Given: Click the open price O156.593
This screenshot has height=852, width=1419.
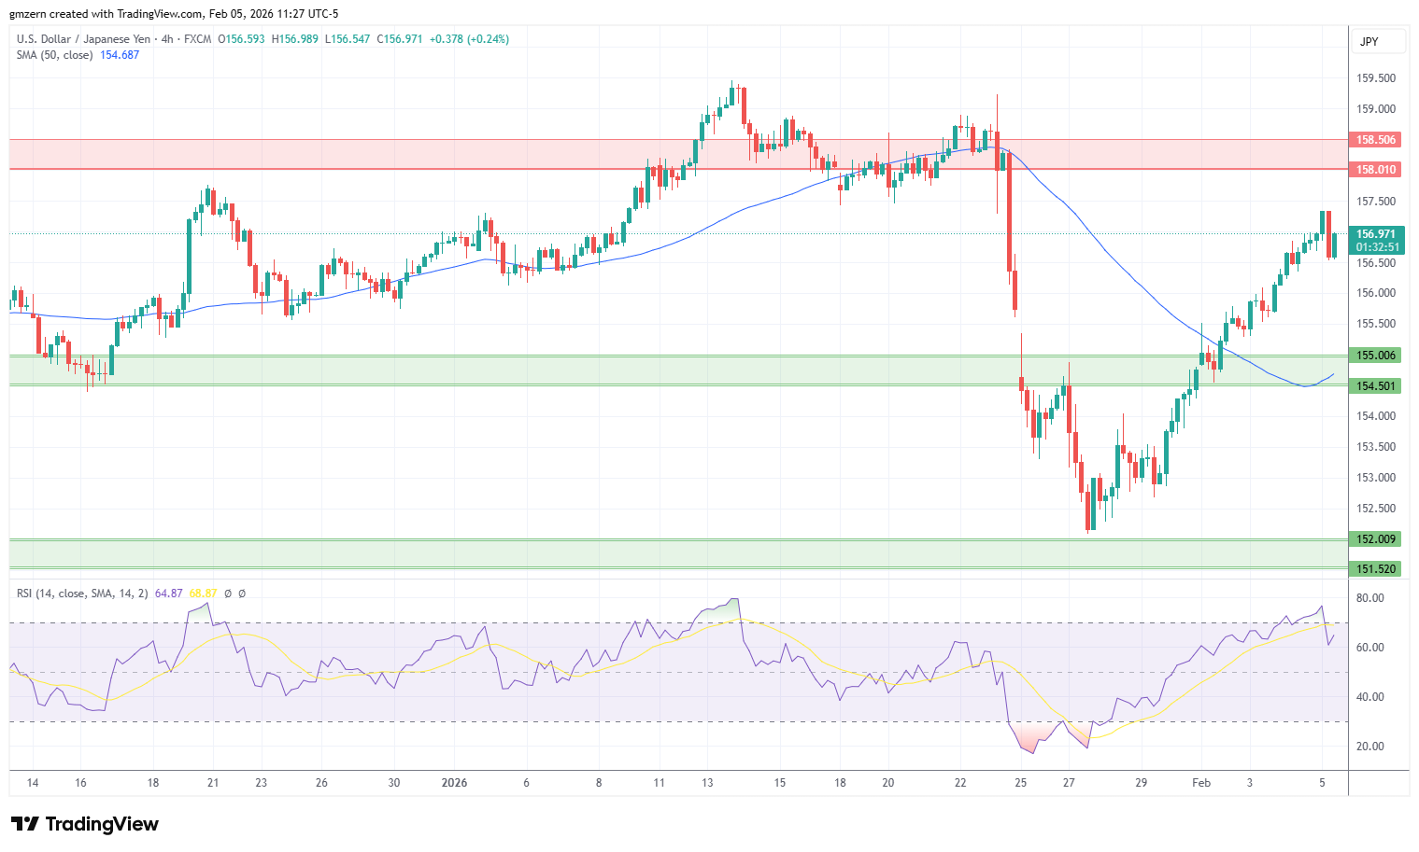Looking at the screenshot, I should coord(241,39).
